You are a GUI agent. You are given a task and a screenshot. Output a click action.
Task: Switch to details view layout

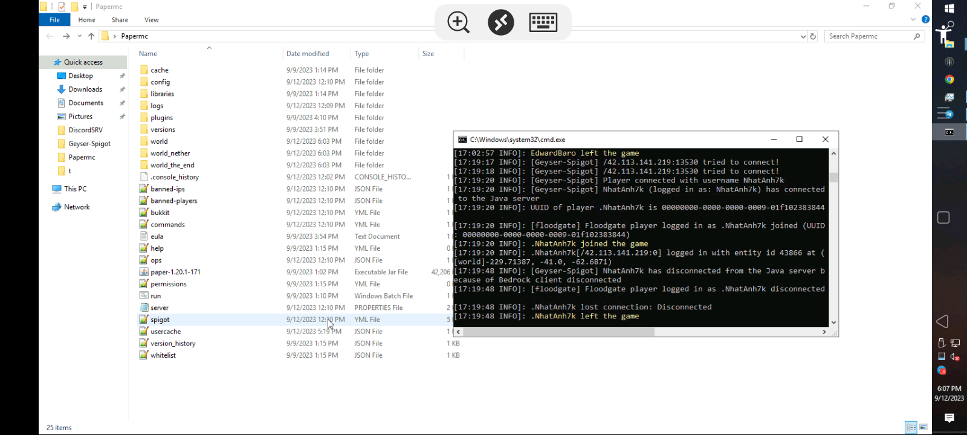[x=911, y=427]
